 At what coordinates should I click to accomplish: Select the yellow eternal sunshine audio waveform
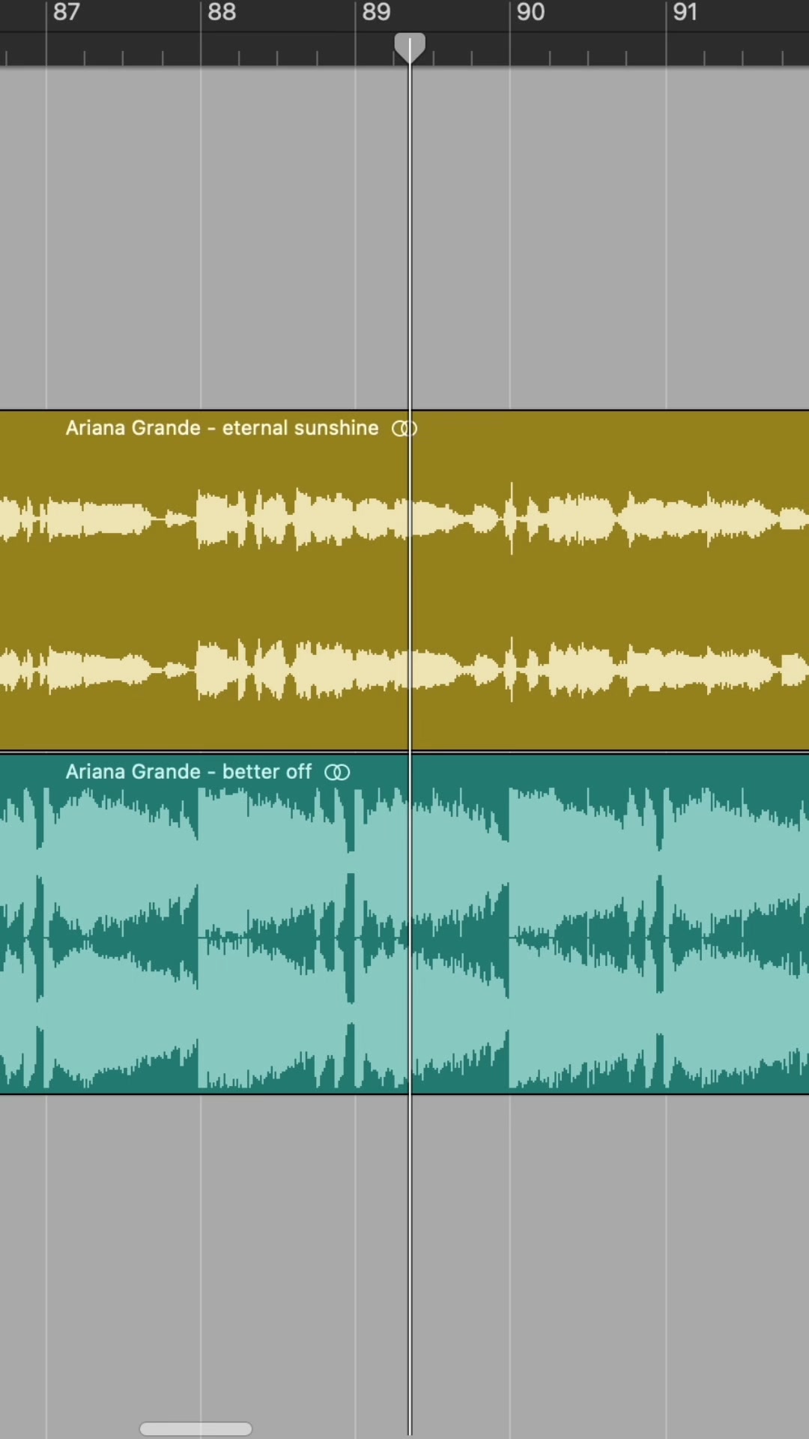coord(404,580)
